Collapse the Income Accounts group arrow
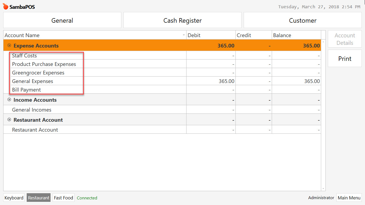Screen dimensions: 365x205 [9, 100]
